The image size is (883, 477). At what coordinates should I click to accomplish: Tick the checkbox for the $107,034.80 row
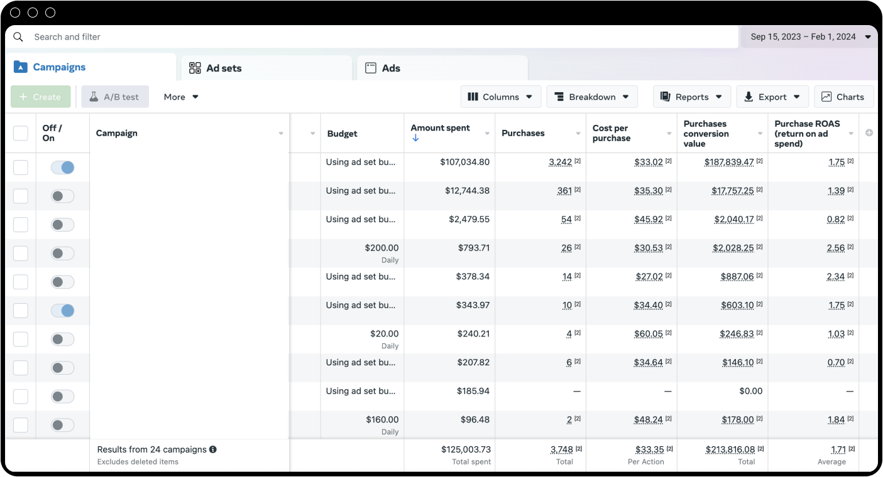[x=21, y=168]
